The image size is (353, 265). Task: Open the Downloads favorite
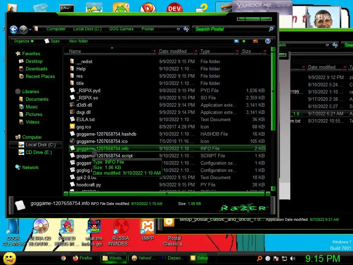37,69
